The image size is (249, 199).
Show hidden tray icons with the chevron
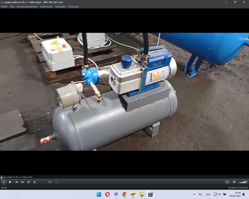pos(194,194)
